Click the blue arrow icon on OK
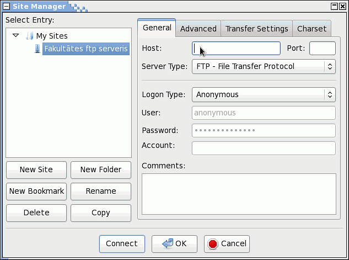This screenshot has width=349, height=260. (x=168, y=243)
